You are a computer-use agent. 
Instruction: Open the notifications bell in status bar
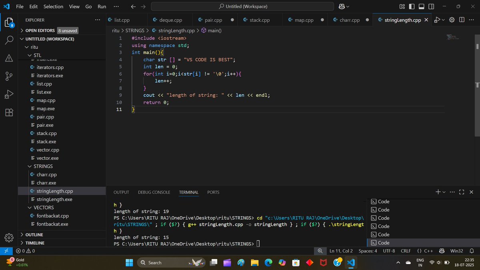tap(472, 251)
